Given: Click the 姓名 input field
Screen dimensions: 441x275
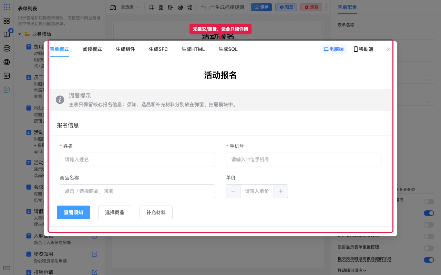Looking at the screenshot, I should [137, 159].
